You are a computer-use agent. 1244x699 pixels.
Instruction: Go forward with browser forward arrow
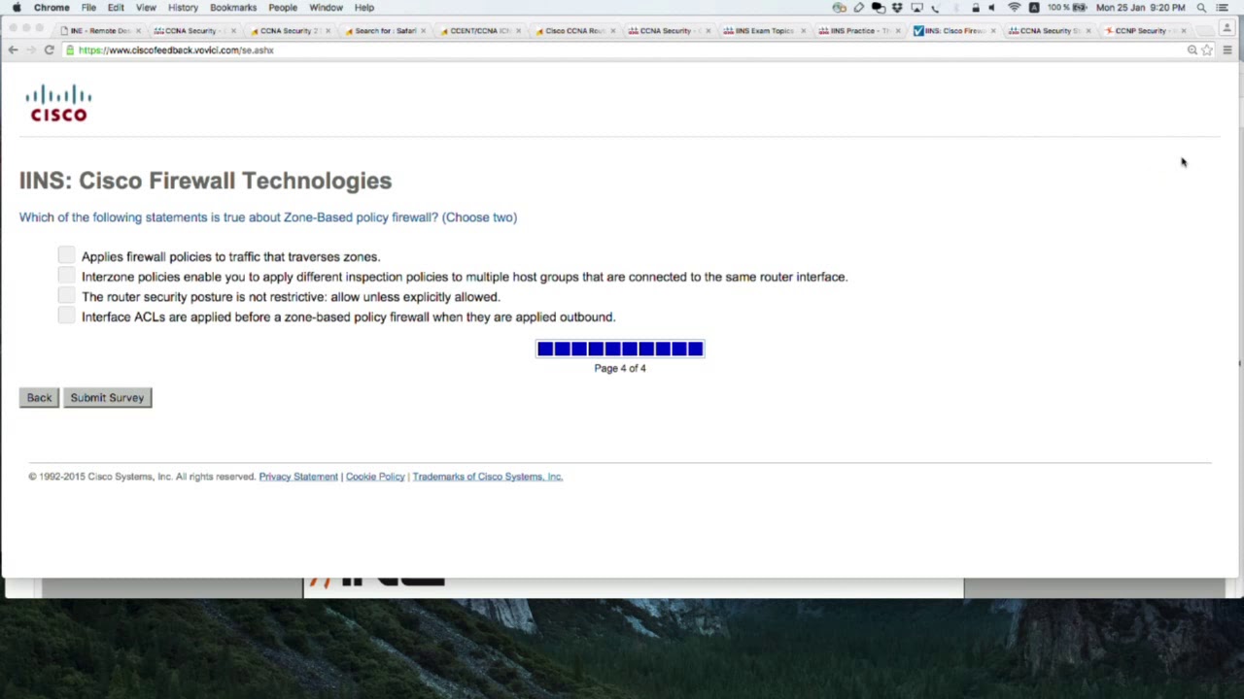30,50
